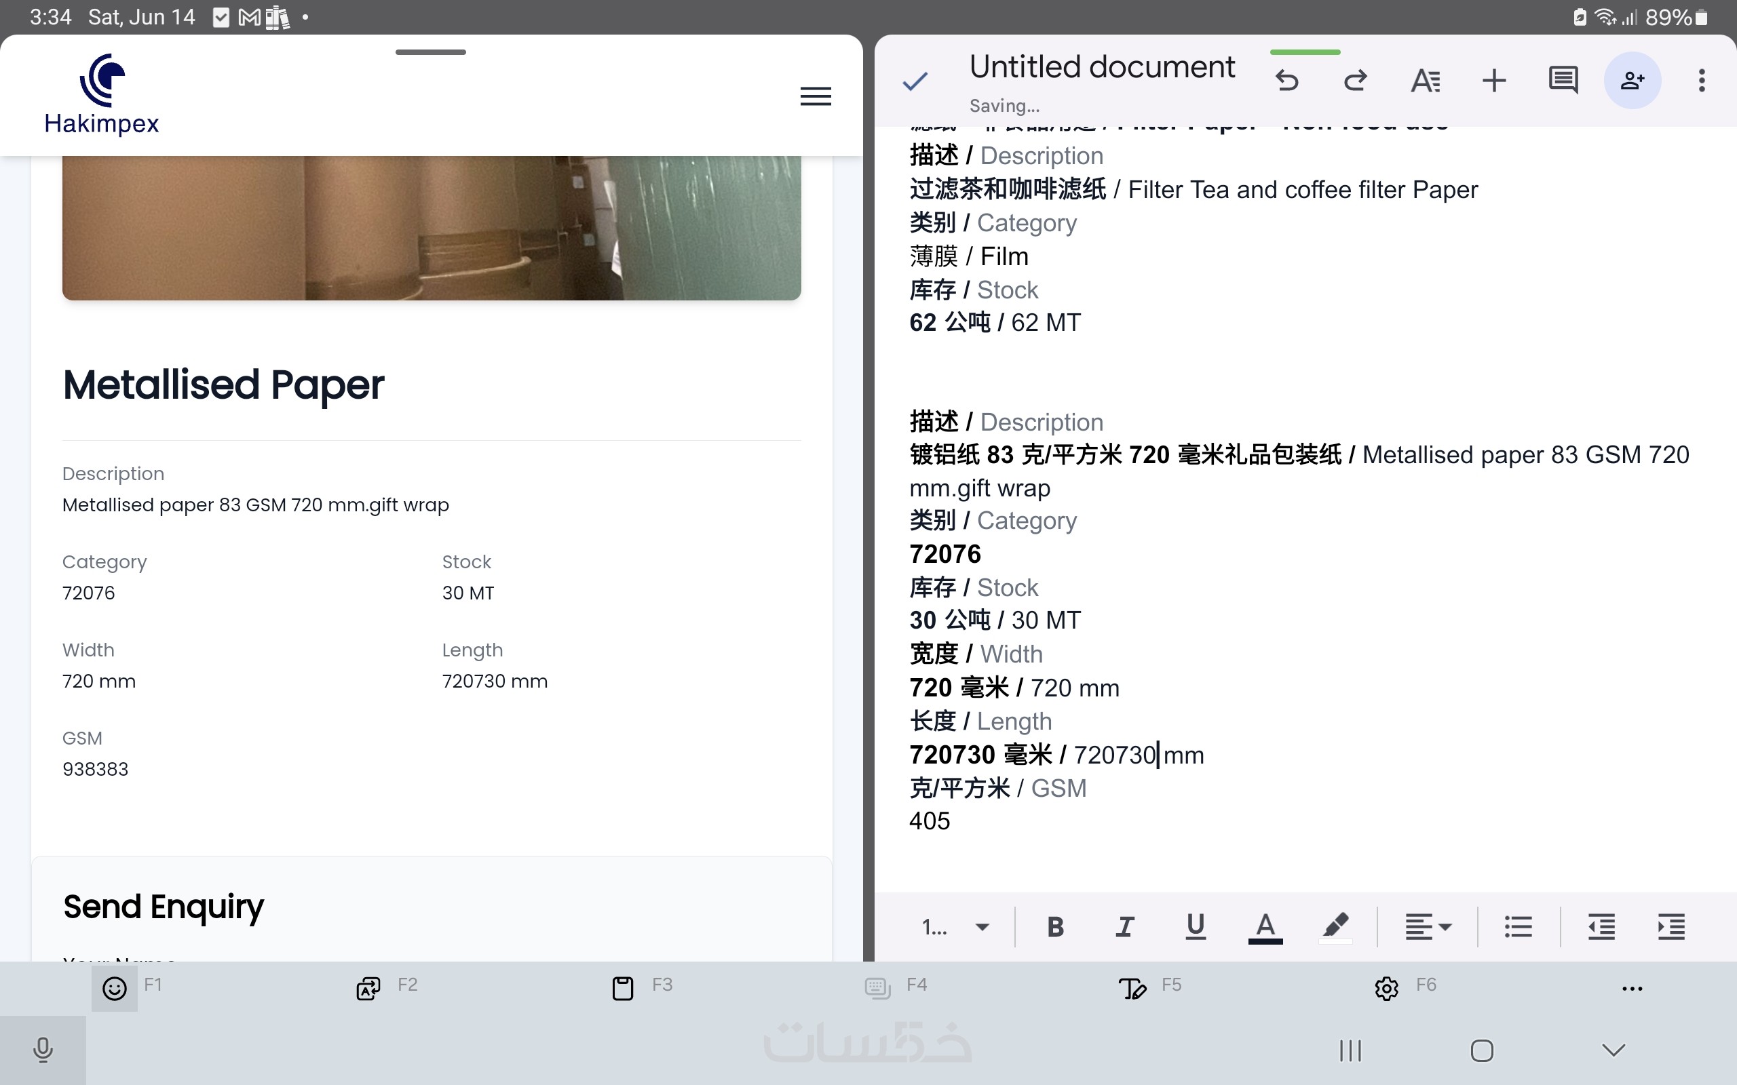This screenshot has height=1085, width=1737.
Task: Pick the highlight color tool
Action: tap(1335, 927)
